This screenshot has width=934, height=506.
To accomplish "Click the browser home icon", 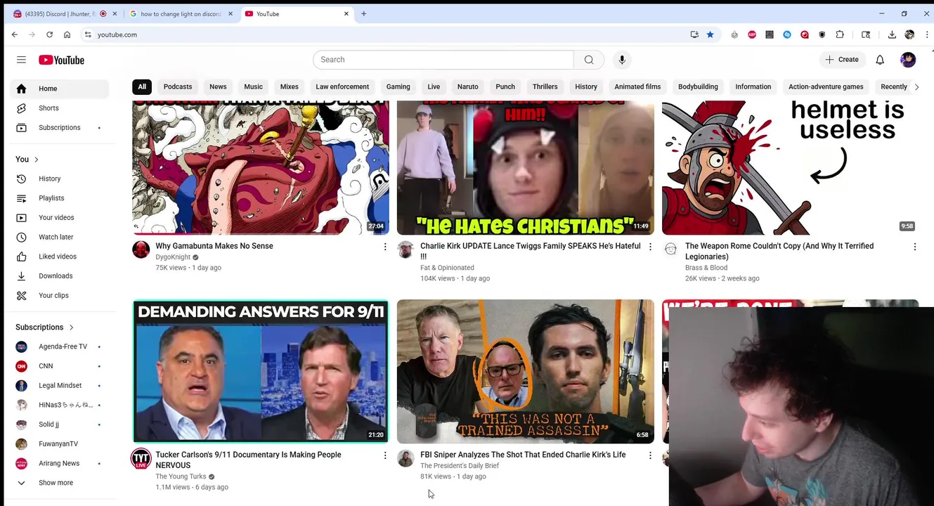I will click(67, 34).
